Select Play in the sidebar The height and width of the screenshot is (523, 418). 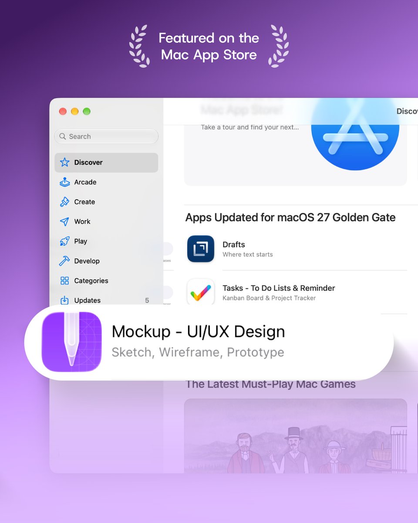pyautogui.click(x=106, y=241)
